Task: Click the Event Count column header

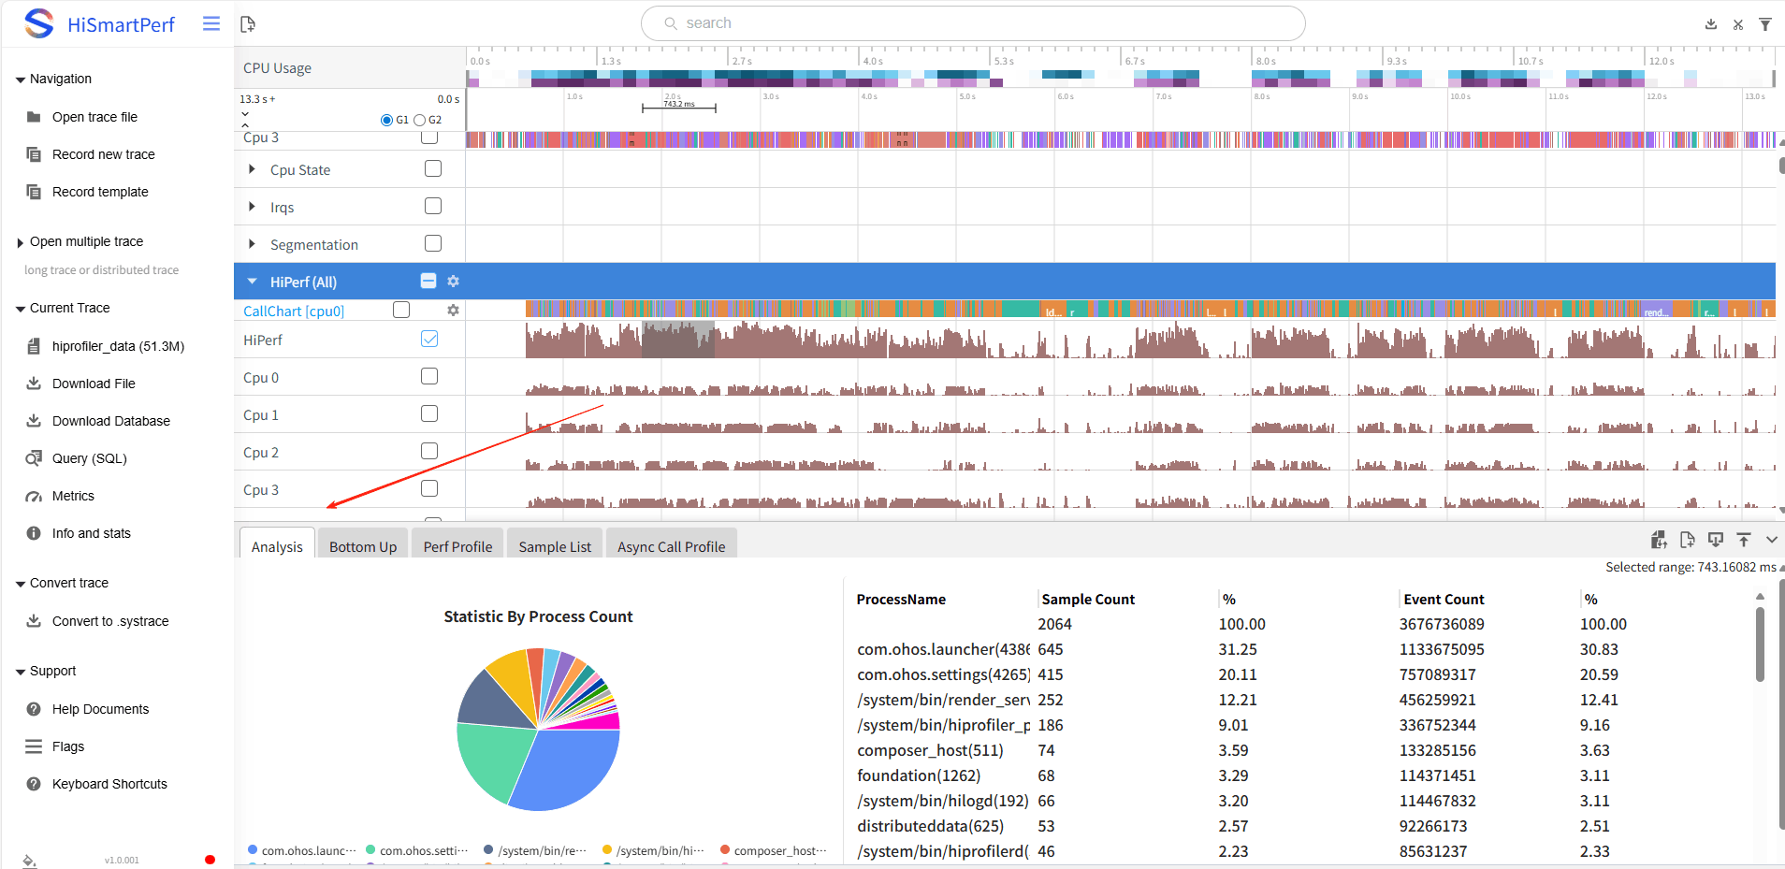Action: pos(1444,600)
